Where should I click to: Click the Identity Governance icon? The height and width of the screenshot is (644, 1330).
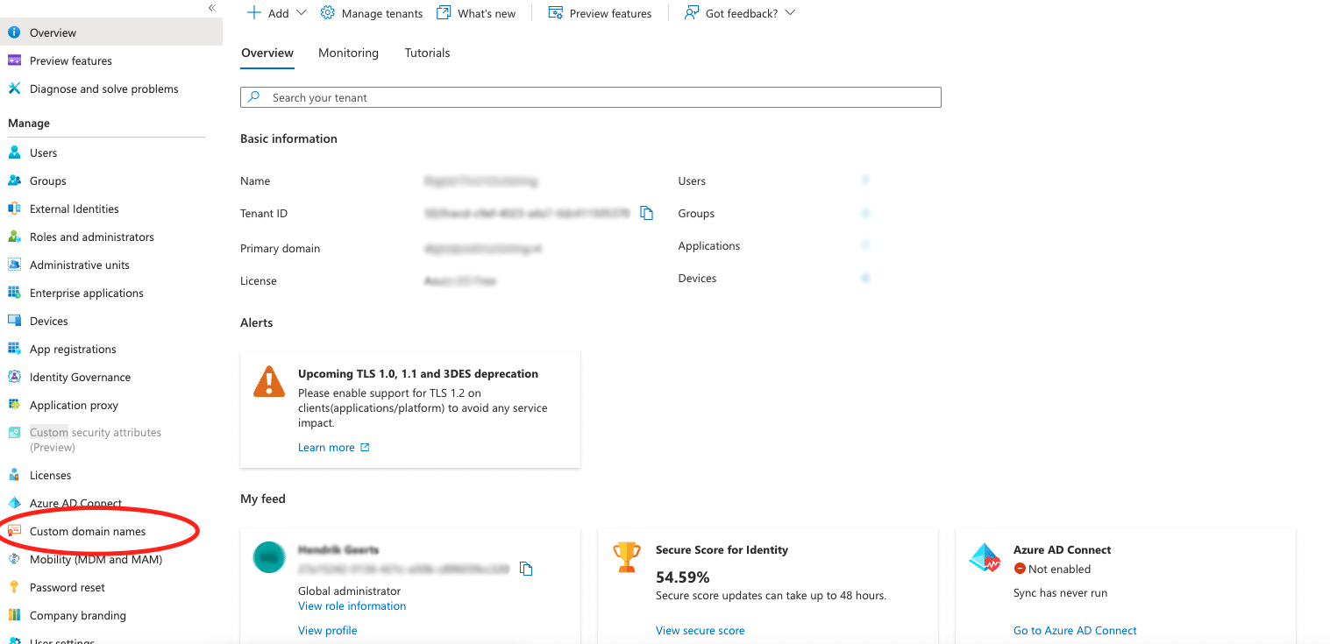tap(14, 377)
